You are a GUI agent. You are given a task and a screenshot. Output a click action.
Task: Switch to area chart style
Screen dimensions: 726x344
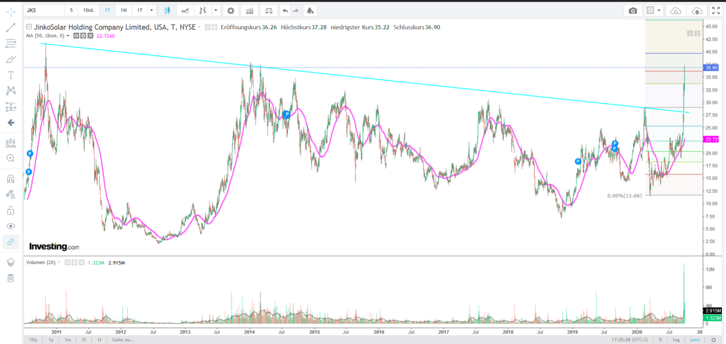coord(185,10)
